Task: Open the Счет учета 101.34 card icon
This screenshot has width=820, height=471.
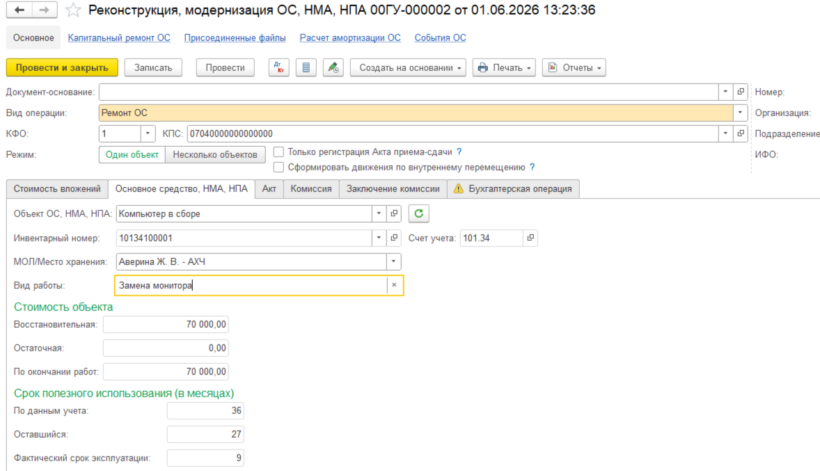Action: click(x=530, y=238)
